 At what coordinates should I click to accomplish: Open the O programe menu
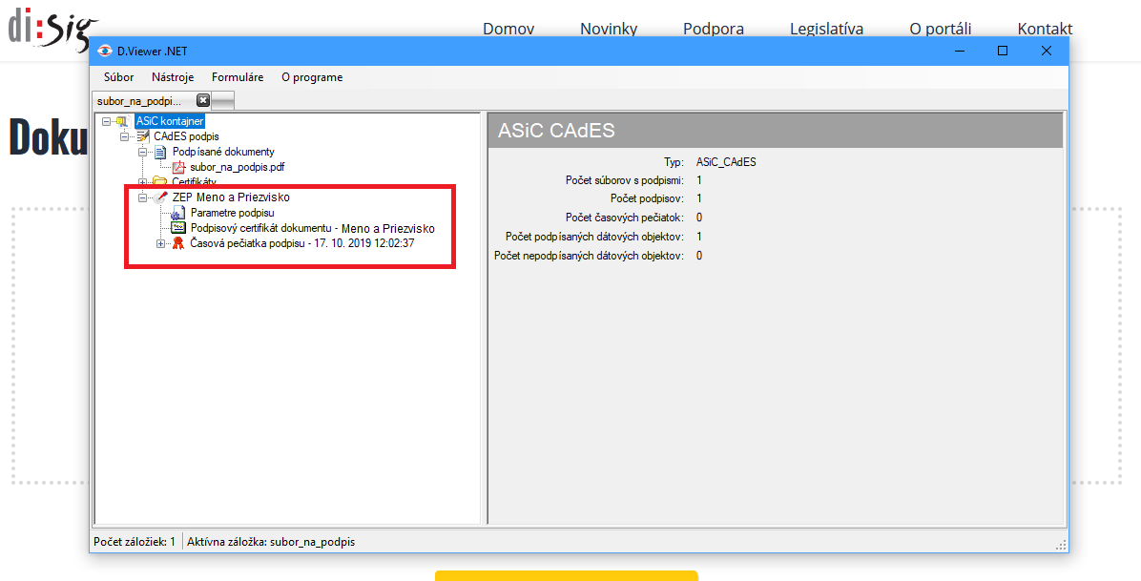pos(312,77)
